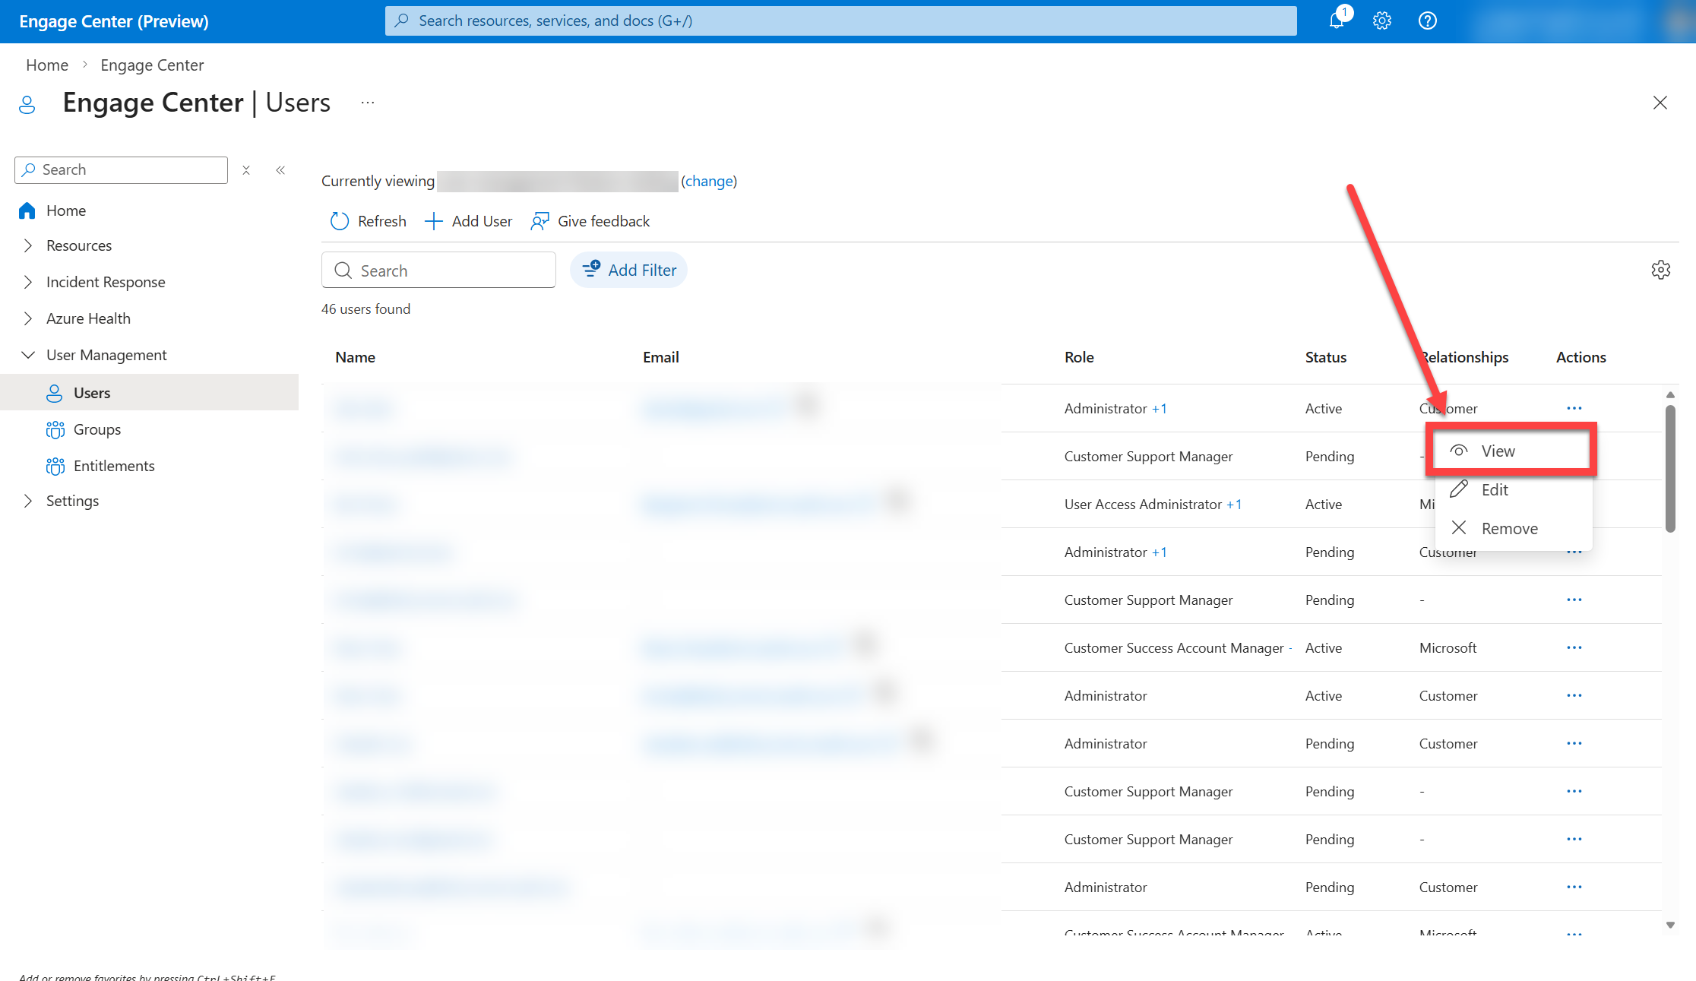Click the pencil icon beside Edit
Viewport: 1696px width, 981px height.
click(x=1458, y=489)
